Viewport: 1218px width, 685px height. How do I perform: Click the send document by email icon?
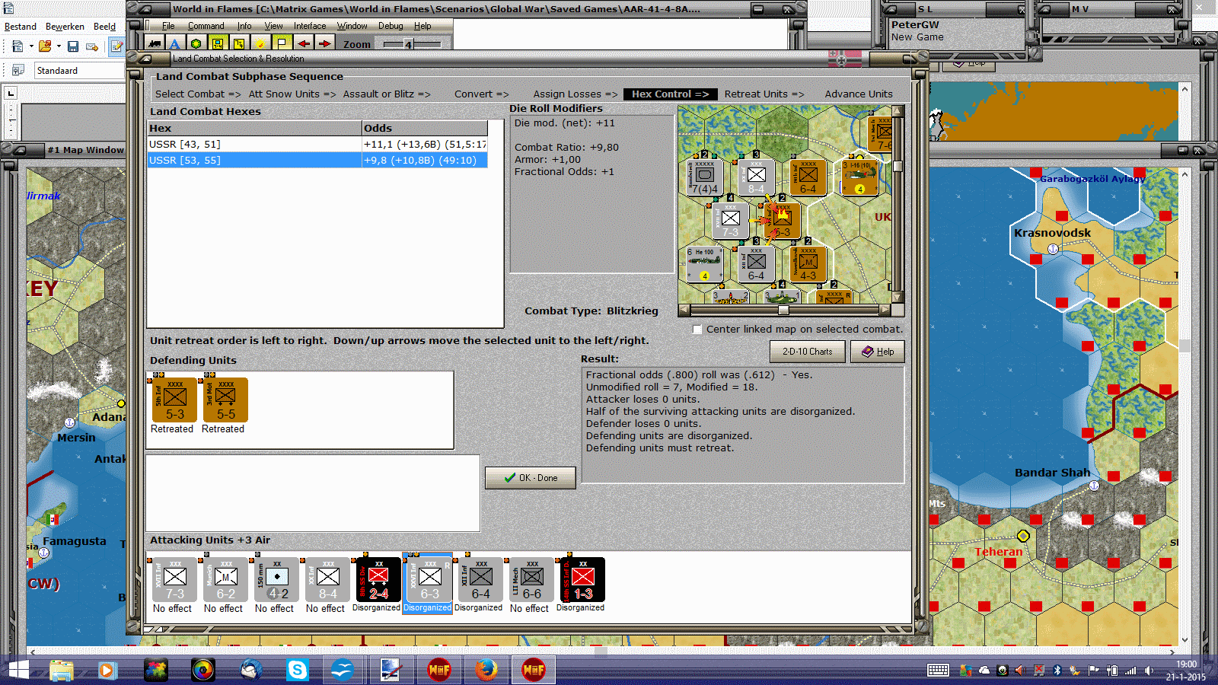point(92,46)
